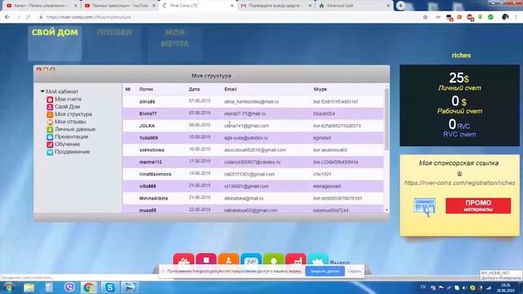Open new browser tab
Screen dimensions: 523x294
pos(400,6)
